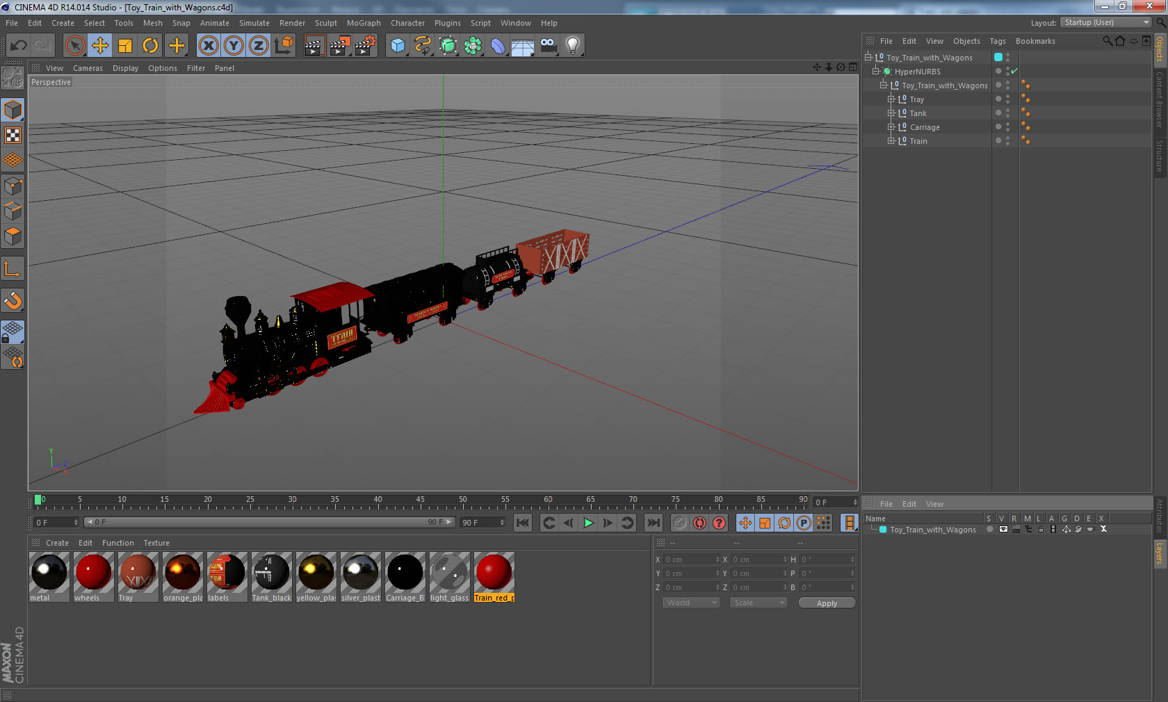This screenshot has height=702, width=1168.
Task: Click Apply in coordinates panel
Action: [827, 603]
